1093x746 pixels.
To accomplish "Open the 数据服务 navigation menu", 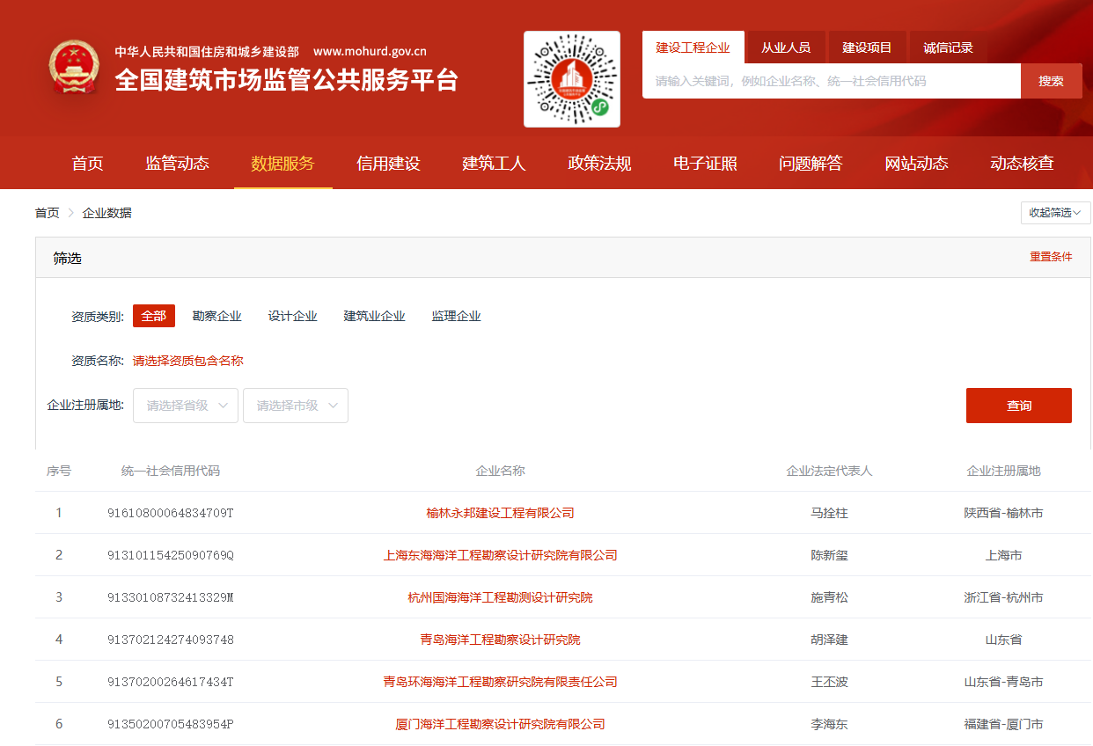I will [282, 163].
